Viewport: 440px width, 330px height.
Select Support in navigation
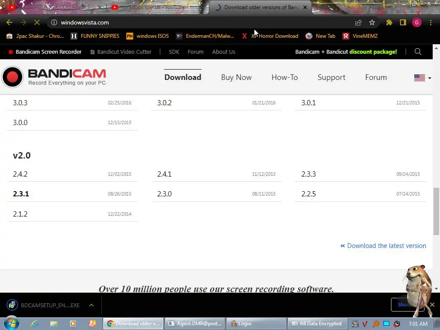pyautogui.click(x=331, y=77)
